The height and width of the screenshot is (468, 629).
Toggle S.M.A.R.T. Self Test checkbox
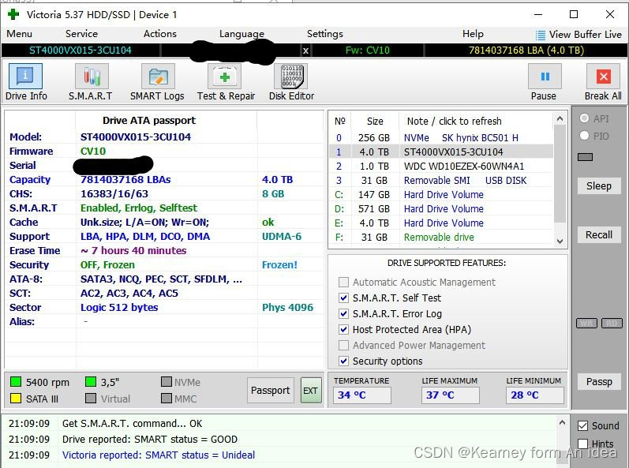[x=343, y=298]
